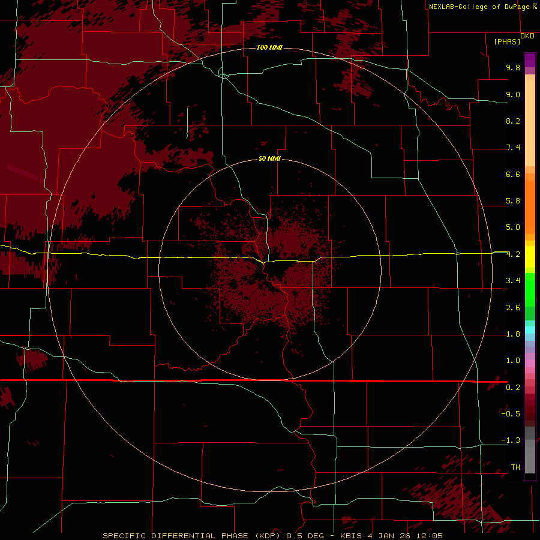
Task: Click the 8.2 value on the color scale
Action: pos(513,121)
